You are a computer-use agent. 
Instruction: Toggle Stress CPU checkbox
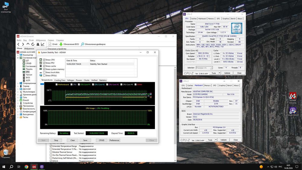click(44, 60)
